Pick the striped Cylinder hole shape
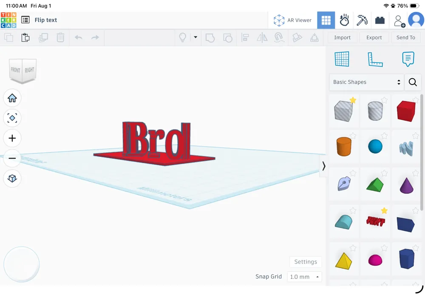The width and height of the screenshot is (425, 295). [375, 111]
